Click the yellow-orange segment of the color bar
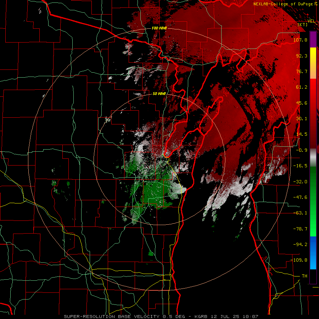319x319 pixels. click(313, 63)
